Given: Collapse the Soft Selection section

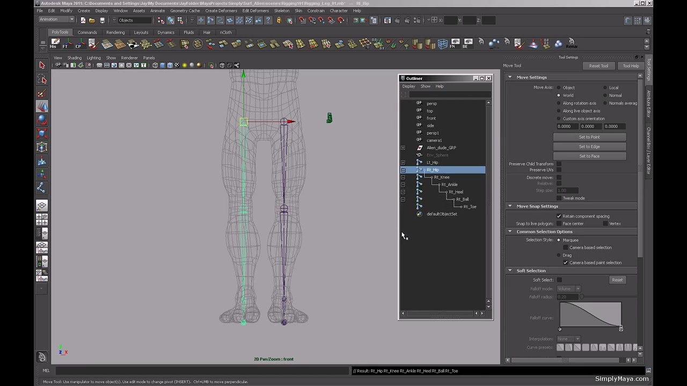Looking at the screenshot, I should (x=510, y=271).
